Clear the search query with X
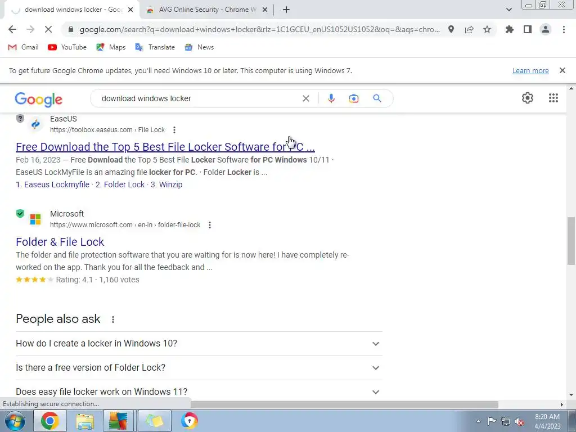Viewport: 576px width, 432px height. pos(305,98)
